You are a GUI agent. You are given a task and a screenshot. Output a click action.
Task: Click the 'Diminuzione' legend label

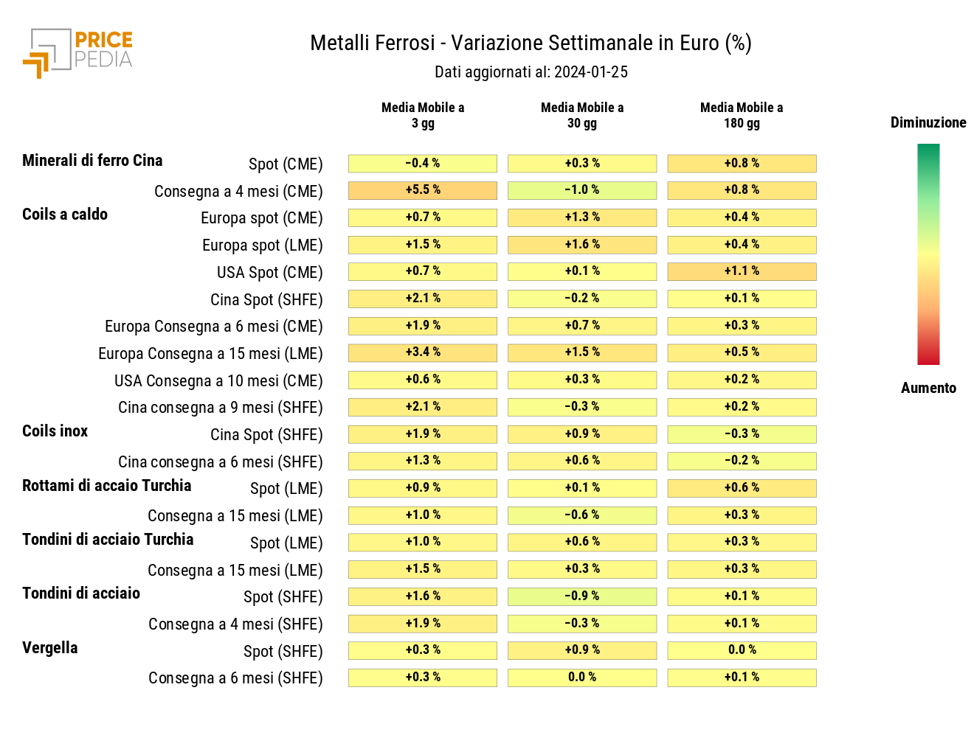928,122
